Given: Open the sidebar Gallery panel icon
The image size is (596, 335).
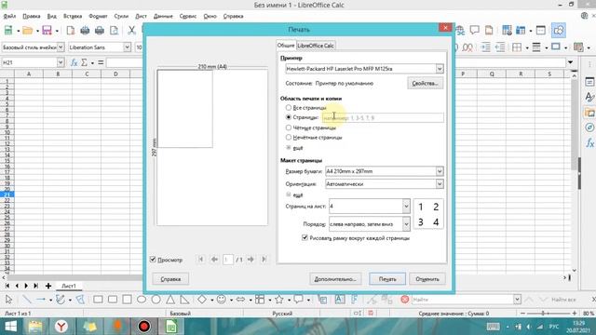Looking at the screenshot, I should (589, 113).
